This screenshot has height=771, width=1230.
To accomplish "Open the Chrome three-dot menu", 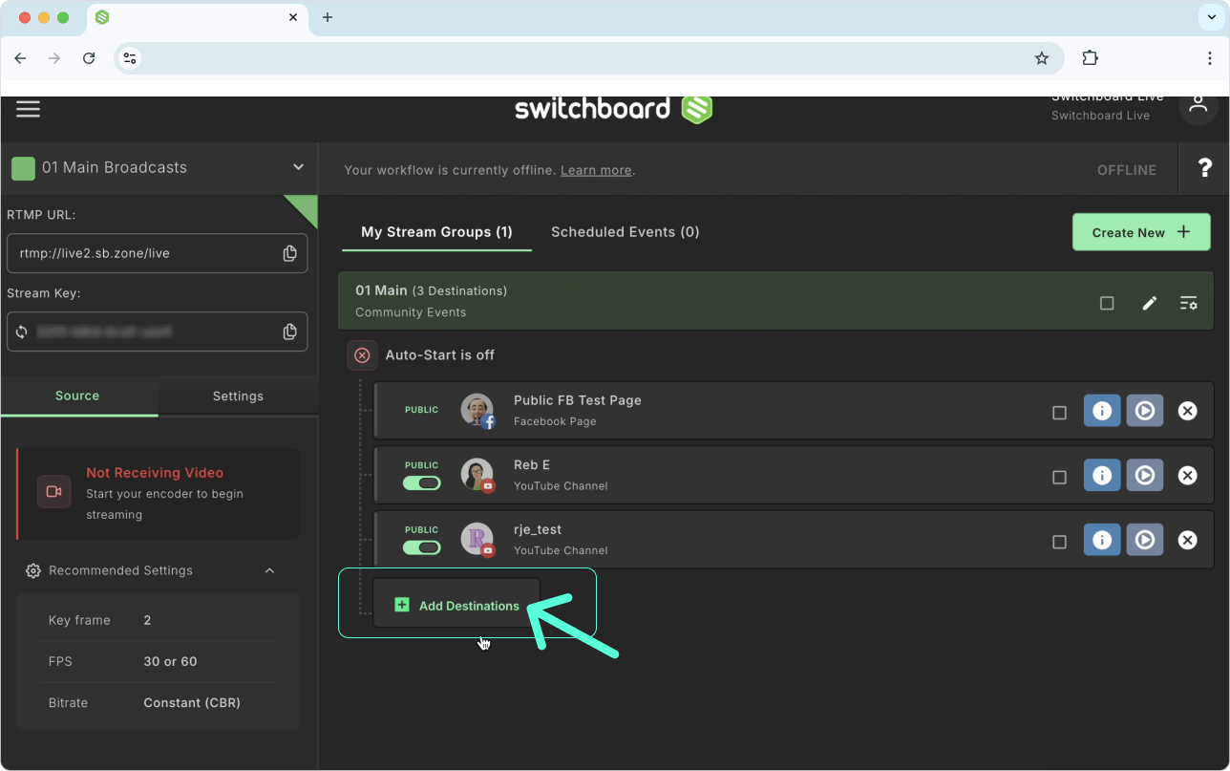I will click(1209, 58).
